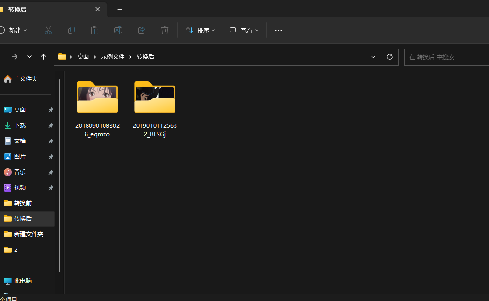Expand the 新建 new item dropdown
489x301 pixels.
(15, 30)
